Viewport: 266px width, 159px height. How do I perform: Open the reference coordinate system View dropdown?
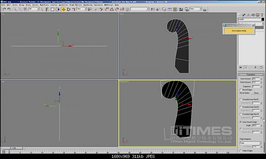[x=81, y=9]
